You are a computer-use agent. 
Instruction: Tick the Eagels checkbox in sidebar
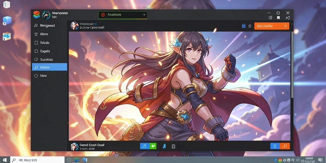click(36, 51)
